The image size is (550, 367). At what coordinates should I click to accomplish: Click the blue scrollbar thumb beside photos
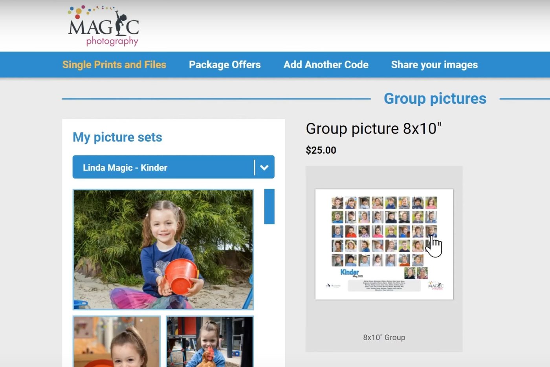pos(269,207)
